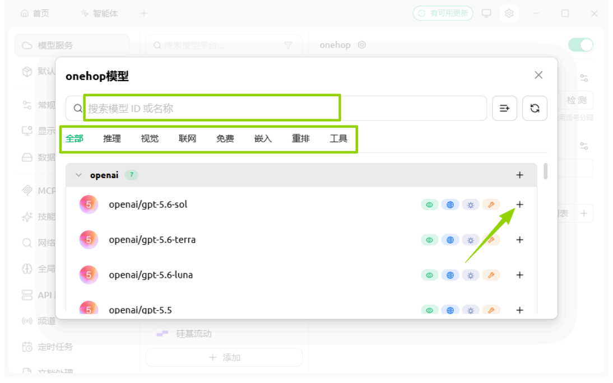Close the onehop模型 dialog
Screen dimensions: 613x383
(x=538, y=75)
